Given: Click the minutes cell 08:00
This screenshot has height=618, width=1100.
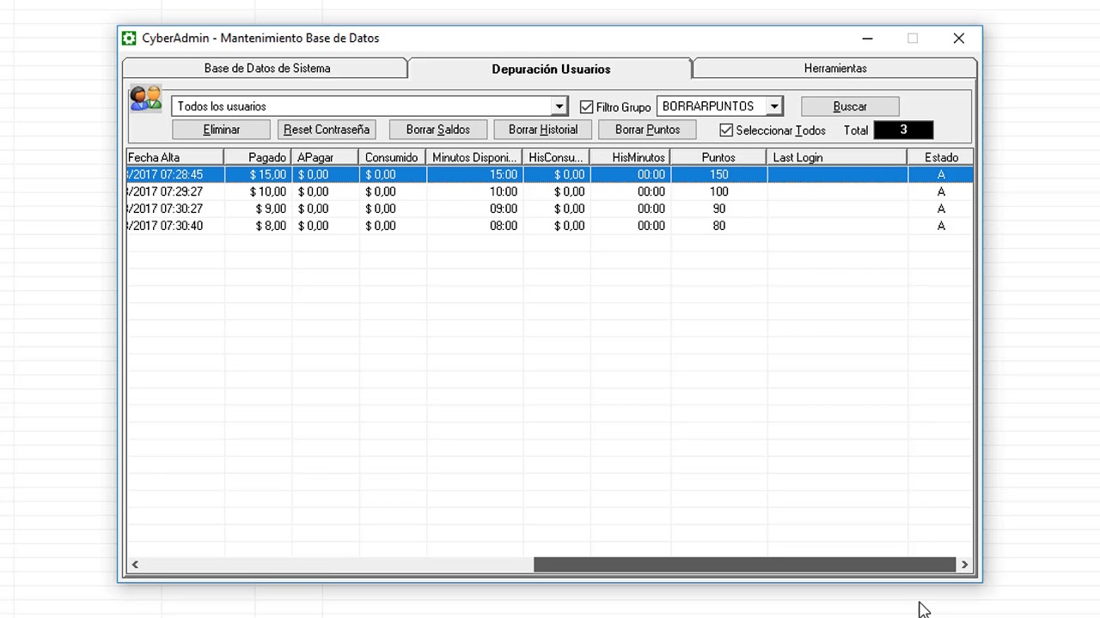Looking at the screenshot, I should (x=474, y=227).
